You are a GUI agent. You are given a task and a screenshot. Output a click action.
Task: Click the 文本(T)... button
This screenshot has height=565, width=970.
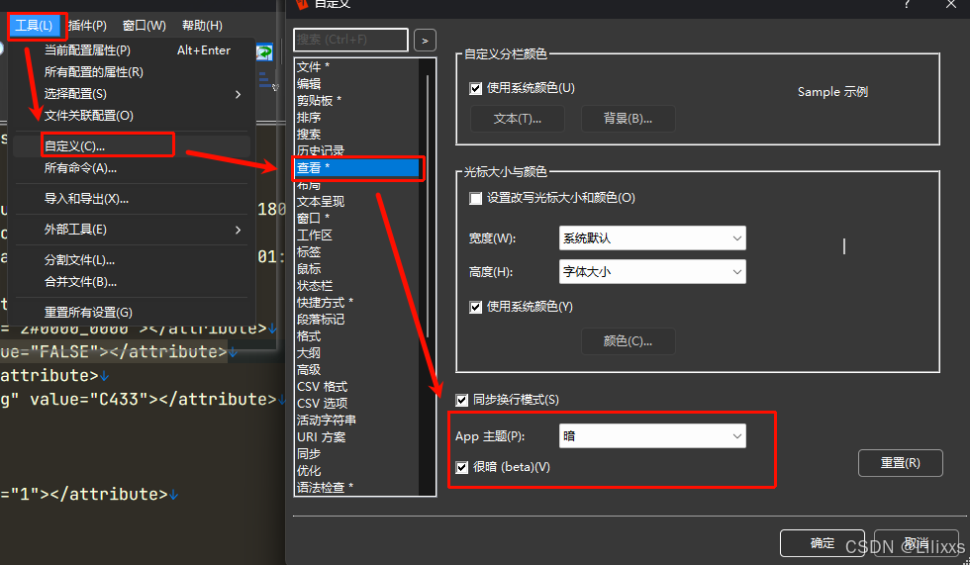point(517,119)
